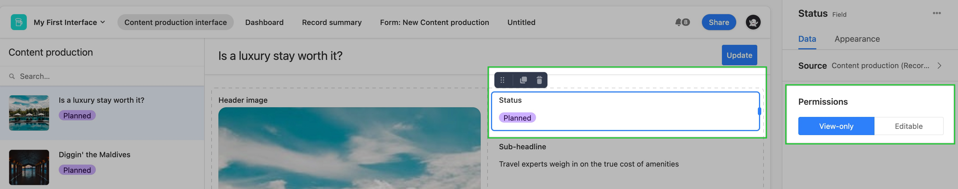The image size is (958, 189).
Task: Select the Diggin' the Maldives record thumbnail
Action: (x=29, y=167)
